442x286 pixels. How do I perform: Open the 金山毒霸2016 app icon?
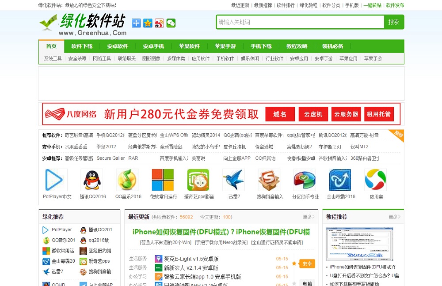point(340,180)
